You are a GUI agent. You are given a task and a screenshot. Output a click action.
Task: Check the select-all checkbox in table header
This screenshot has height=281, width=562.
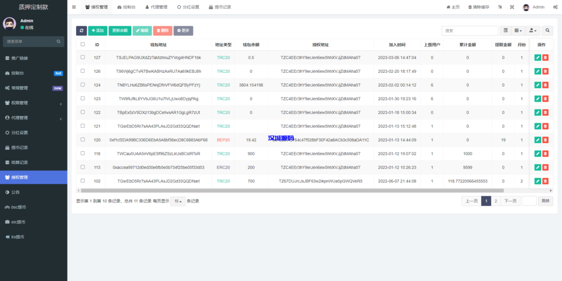click(83, 44)
